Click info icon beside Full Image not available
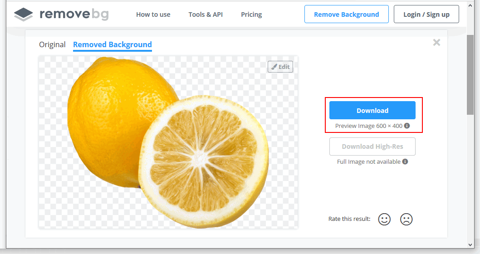Viewport: 480px width, 254px height. coord(405,161)
